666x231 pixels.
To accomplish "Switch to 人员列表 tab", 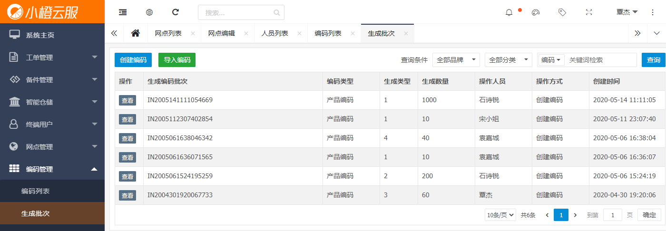I will [x=275, y=33].
